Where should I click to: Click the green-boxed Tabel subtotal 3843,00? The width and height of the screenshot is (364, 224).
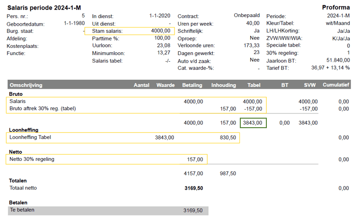pos(253,123)
